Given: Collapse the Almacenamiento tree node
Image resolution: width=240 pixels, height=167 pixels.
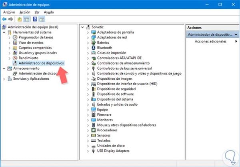Looking at the screenshot, I should [4, 68].
